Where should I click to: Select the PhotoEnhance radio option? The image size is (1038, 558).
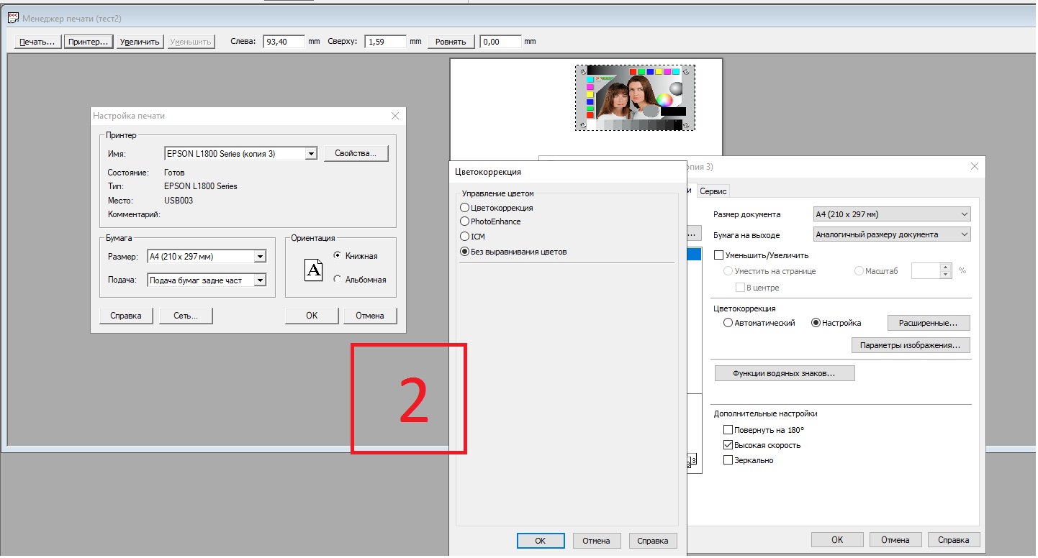[464, 221]
